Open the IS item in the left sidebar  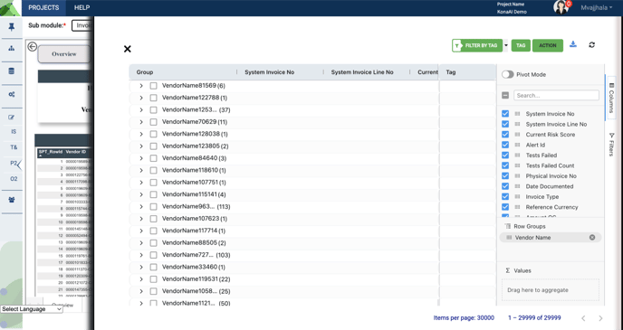[x=14, y=132]
